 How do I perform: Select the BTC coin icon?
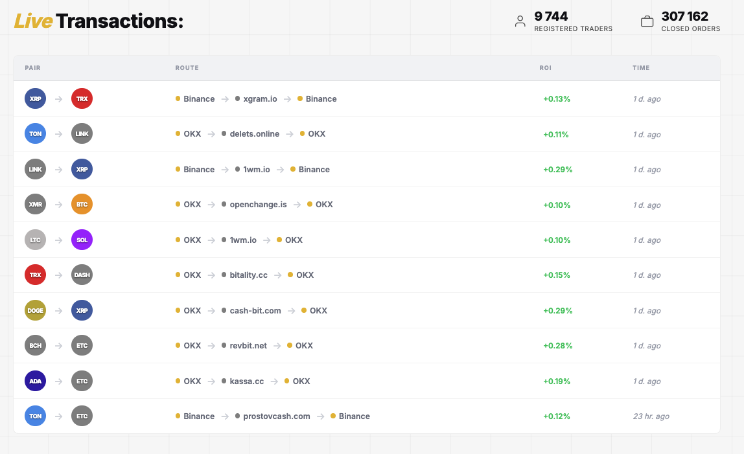(82, 205)
